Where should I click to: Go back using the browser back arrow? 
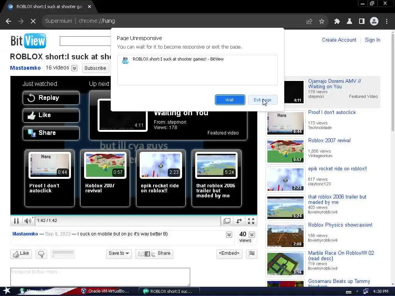click(8, 21)
